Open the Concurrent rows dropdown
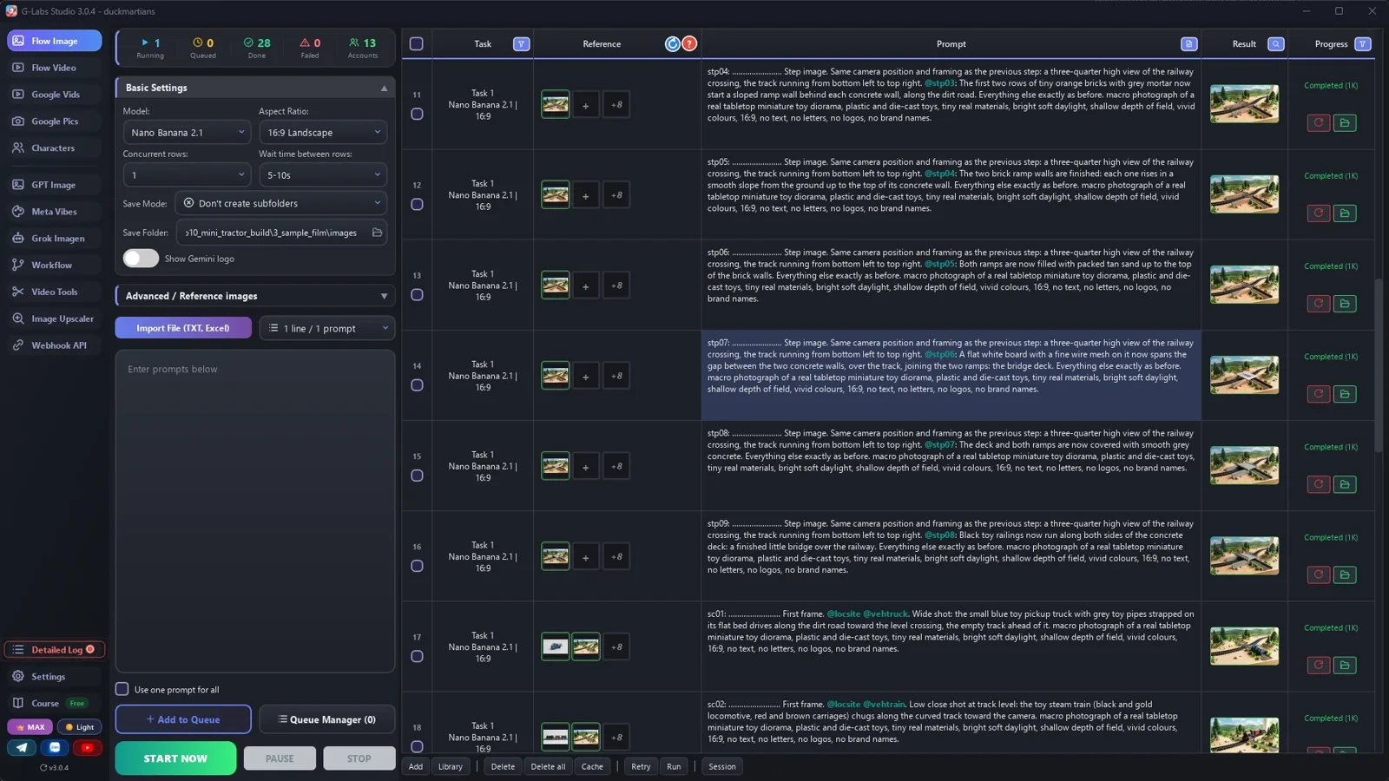 [x=187, y=174]
